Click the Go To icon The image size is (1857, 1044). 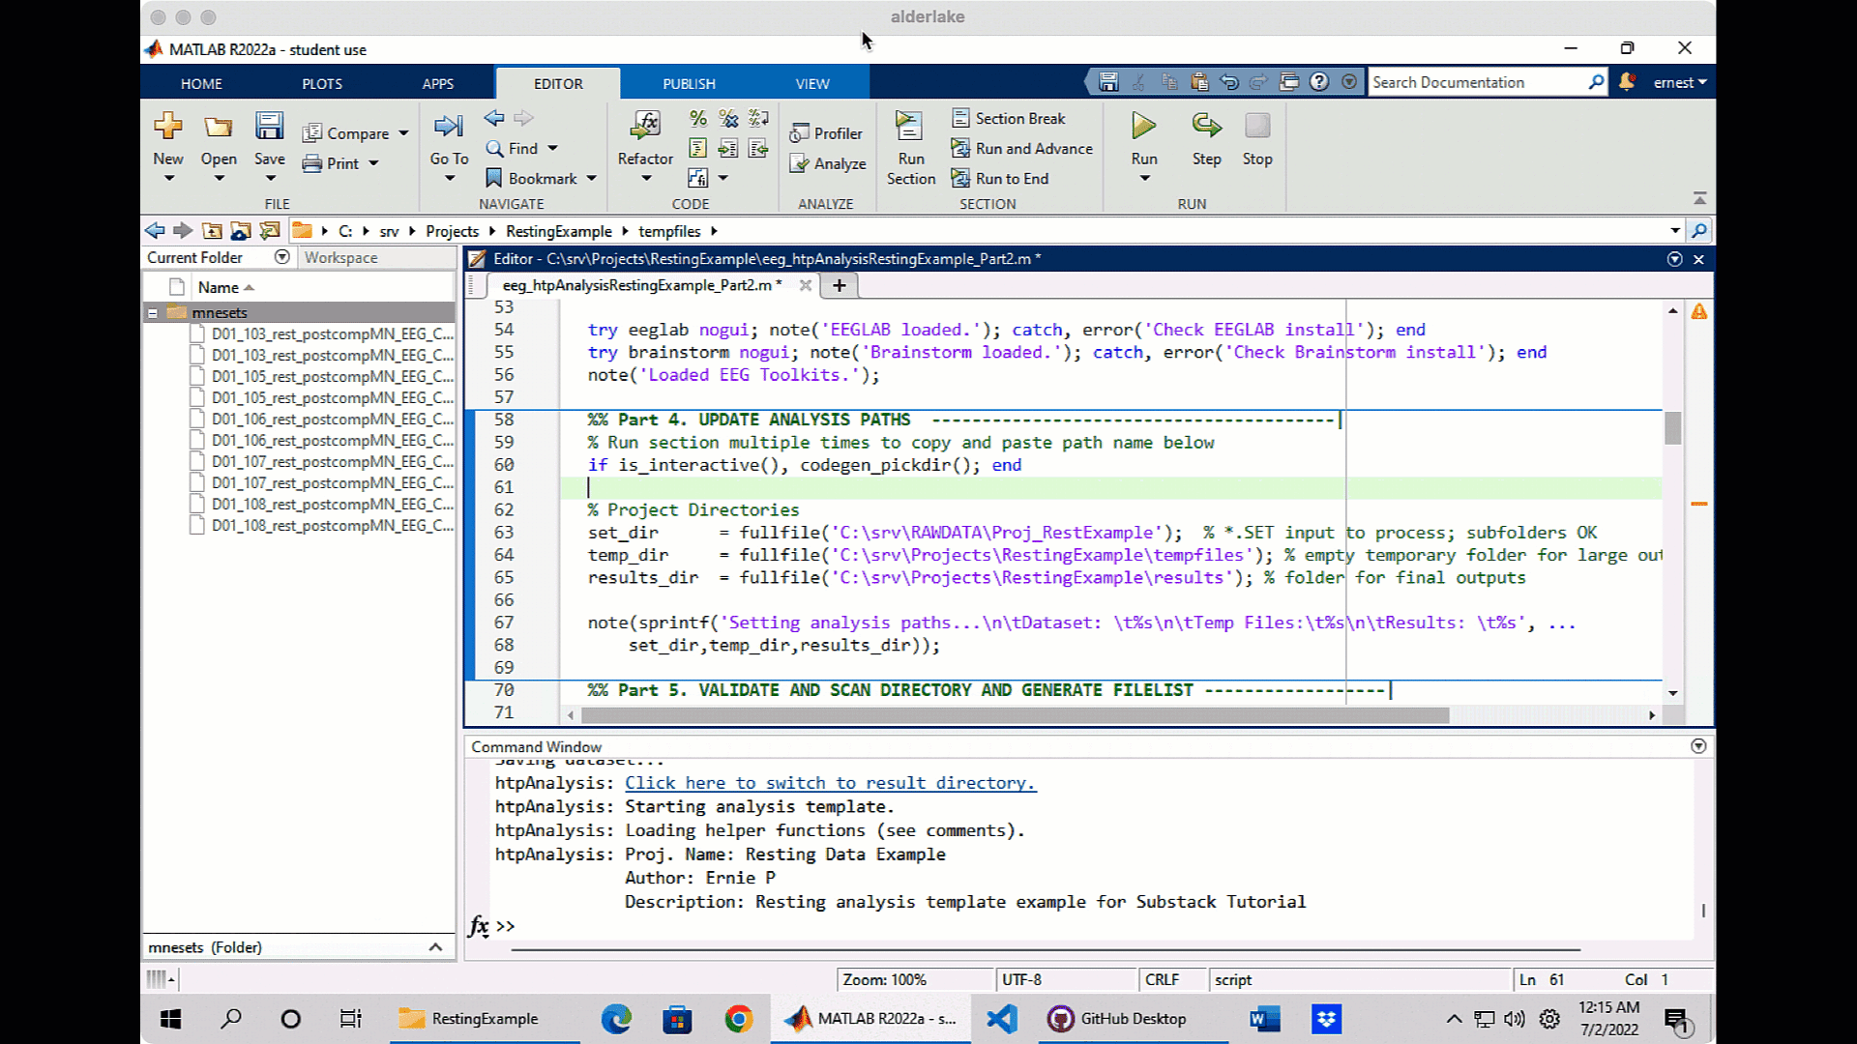pyautogui.click(x=449, y=127)
